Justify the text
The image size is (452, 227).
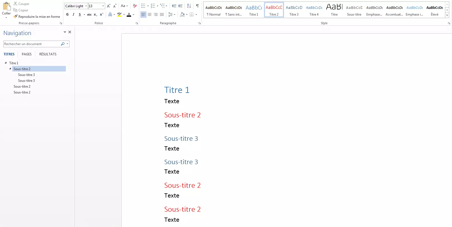tap(162, 14)
